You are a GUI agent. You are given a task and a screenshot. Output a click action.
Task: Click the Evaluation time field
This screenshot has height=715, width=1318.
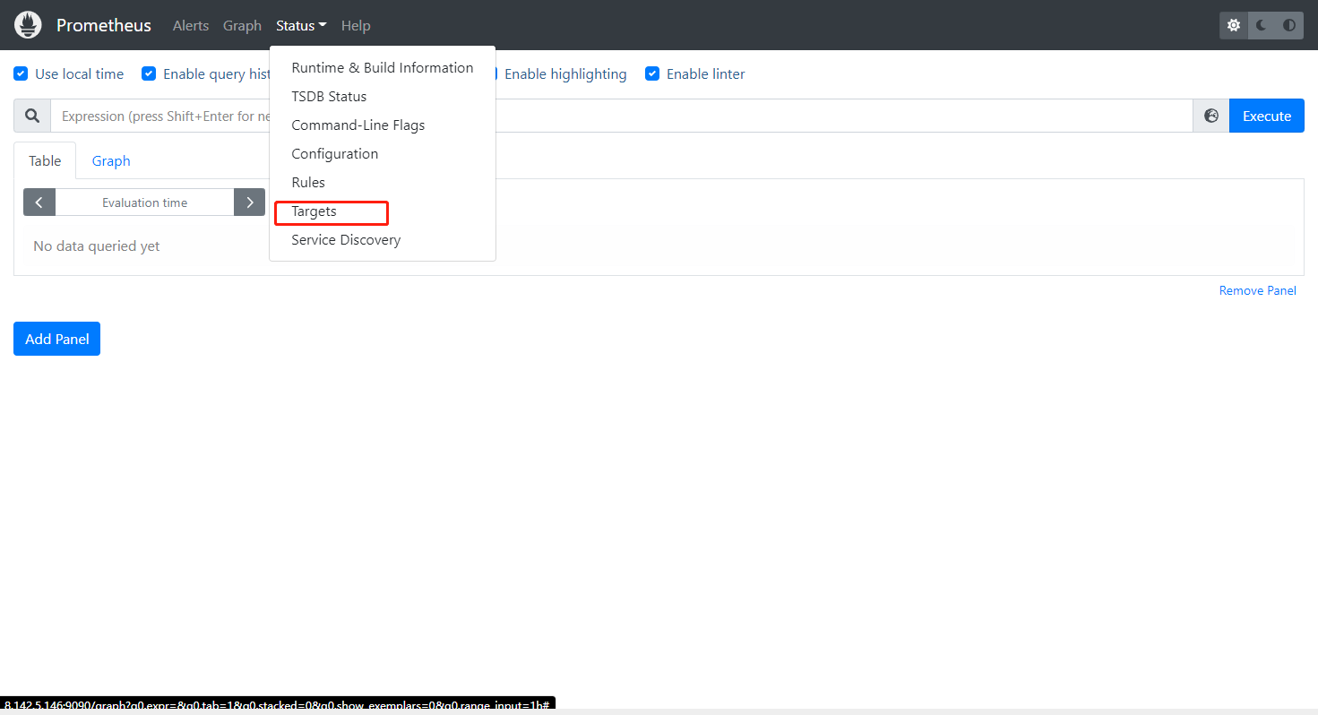(x=144, y=202)
